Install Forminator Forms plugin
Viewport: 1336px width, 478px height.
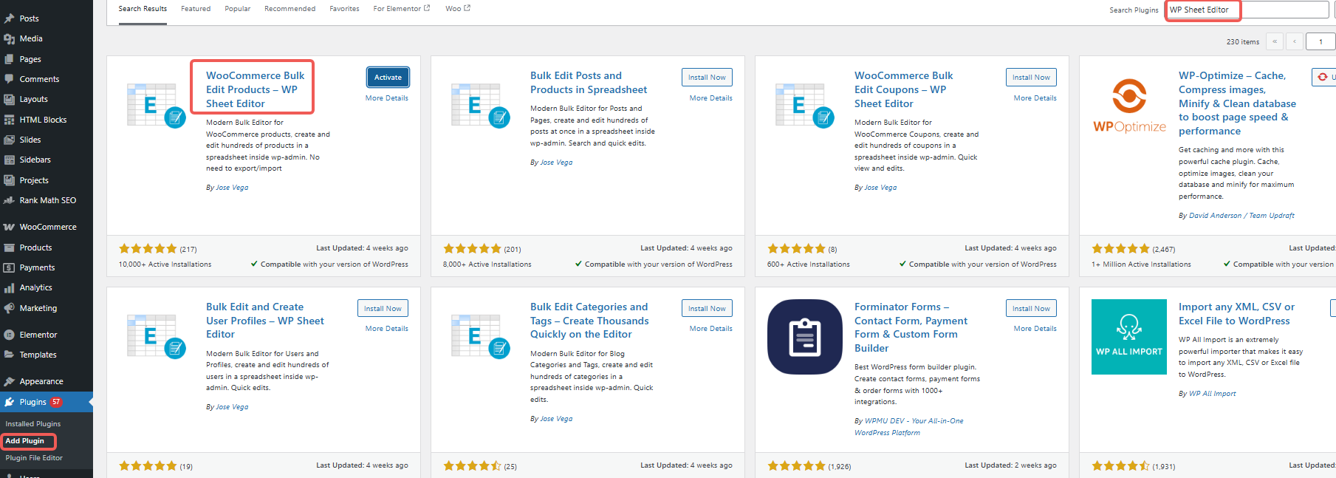pos(1030,309)
